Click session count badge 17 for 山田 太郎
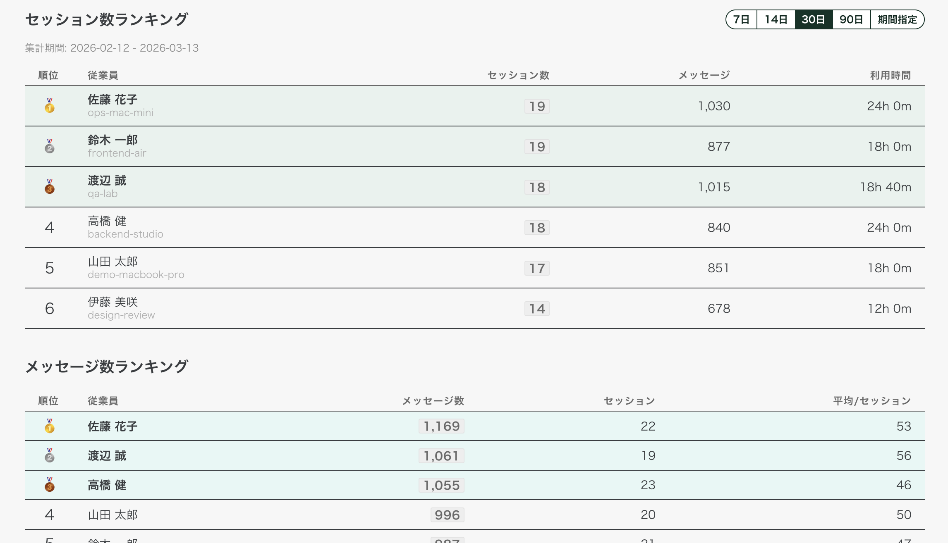Viewport: 948px width, 543px height. click(537, 268)
